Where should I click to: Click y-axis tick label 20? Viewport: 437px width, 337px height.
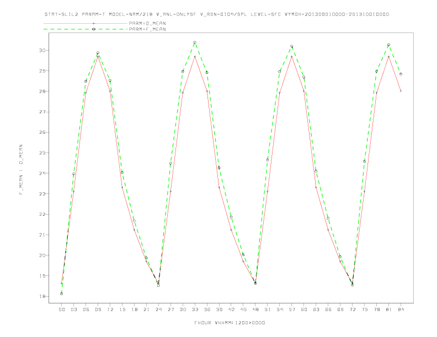pos(42,256)
